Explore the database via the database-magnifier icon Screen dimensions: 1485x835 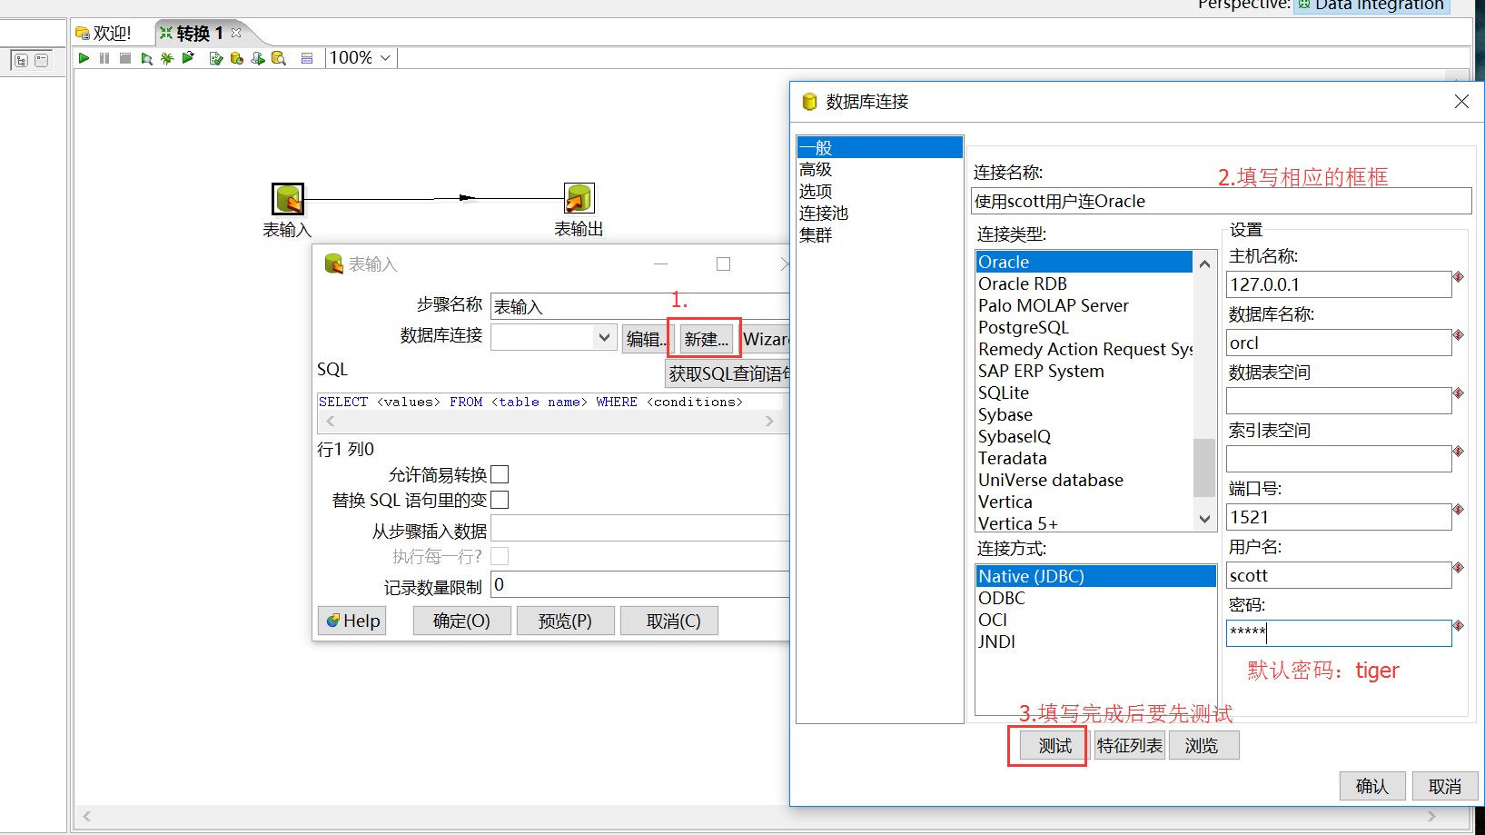point(279,57)
